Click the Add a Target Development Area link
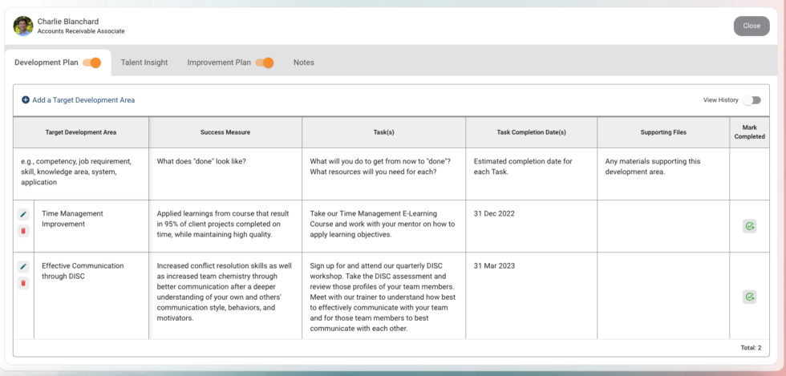This screenshot has height=376, width=786. [83, 100]
